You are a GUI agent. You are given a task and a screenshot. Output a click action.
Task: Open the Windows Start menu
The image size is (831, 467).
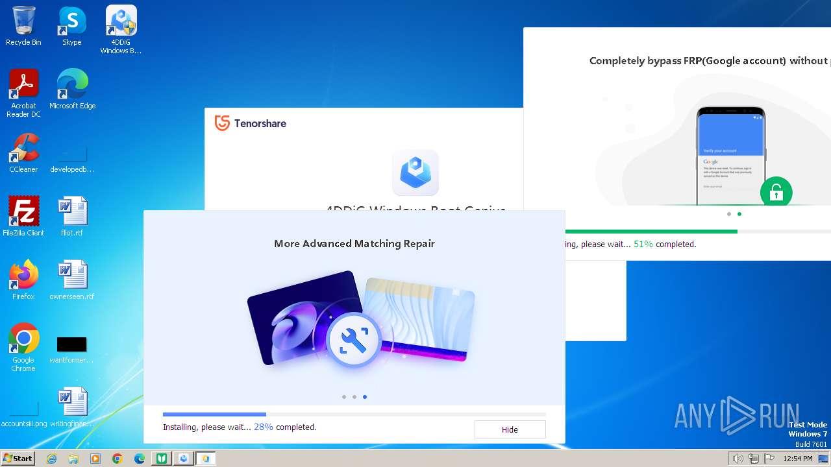pos(18,458)
